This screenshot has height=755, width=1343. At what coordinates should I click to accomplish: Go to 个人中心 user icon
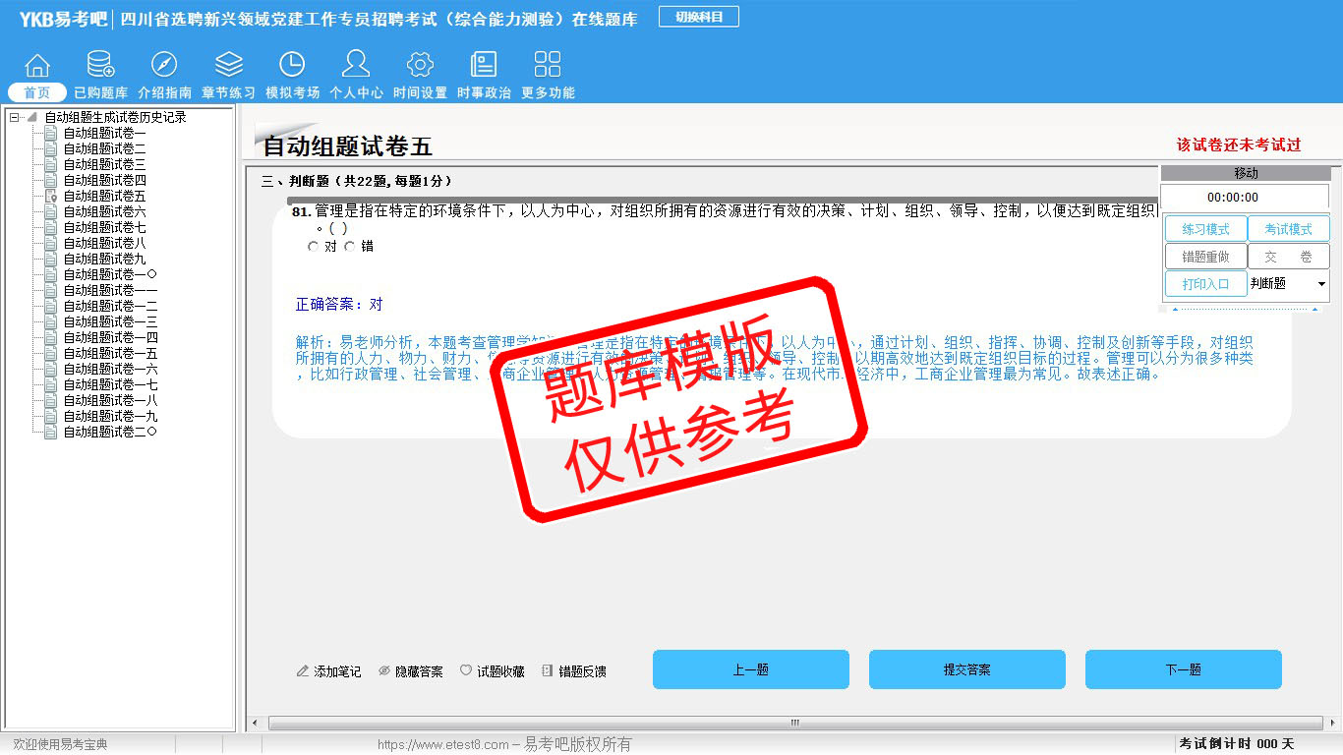pos(356,66)
